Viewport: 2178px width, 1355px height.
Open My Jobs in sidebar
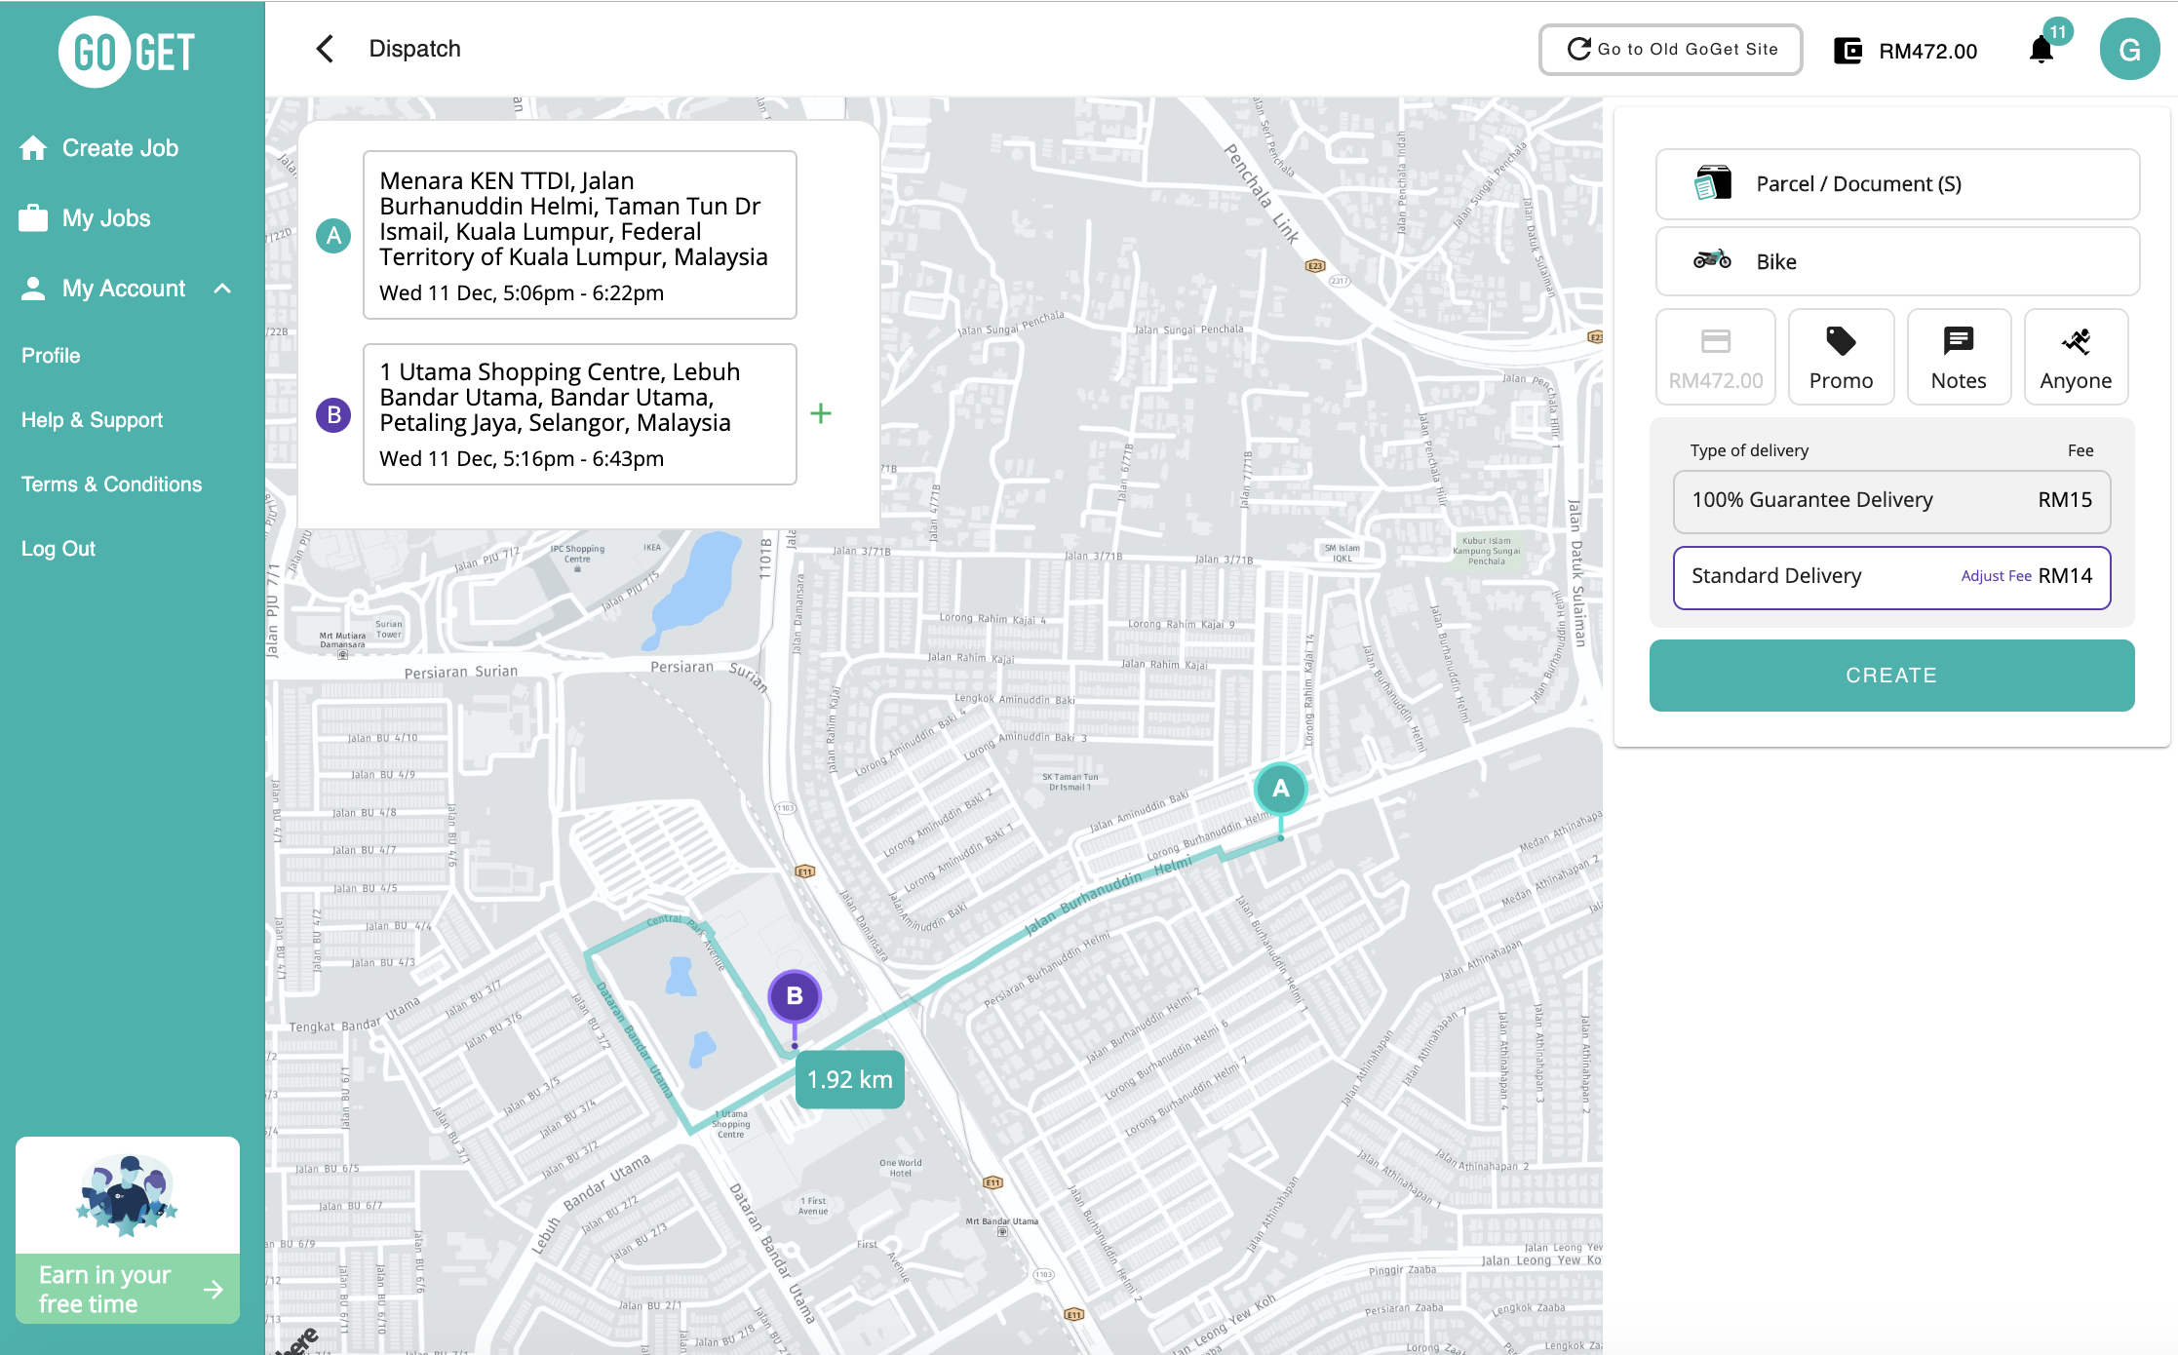click(105, 218)
